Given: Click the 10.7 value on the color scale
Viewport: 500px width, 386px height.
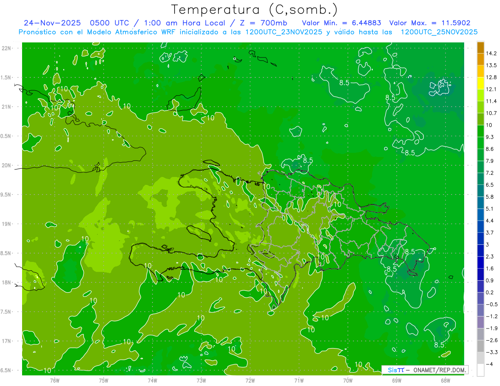Looking at the screenshot, I should point(491,113).
